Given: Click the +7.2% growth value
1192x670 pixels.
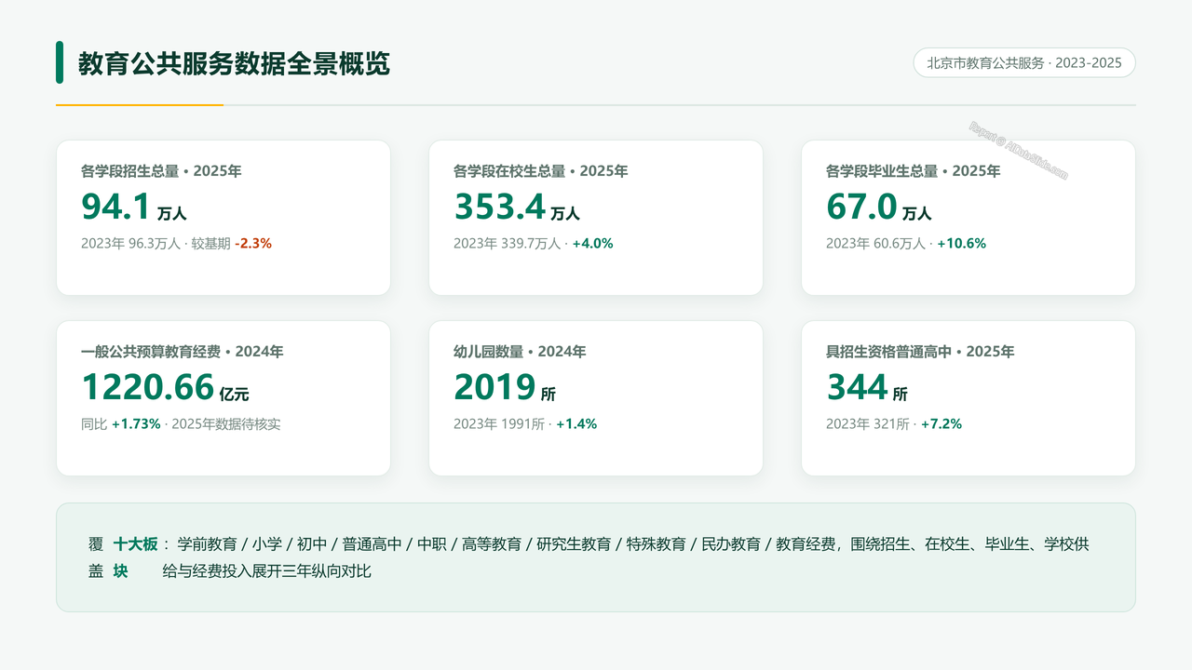Looking at the screenshot, I should [x=941, y=423].
